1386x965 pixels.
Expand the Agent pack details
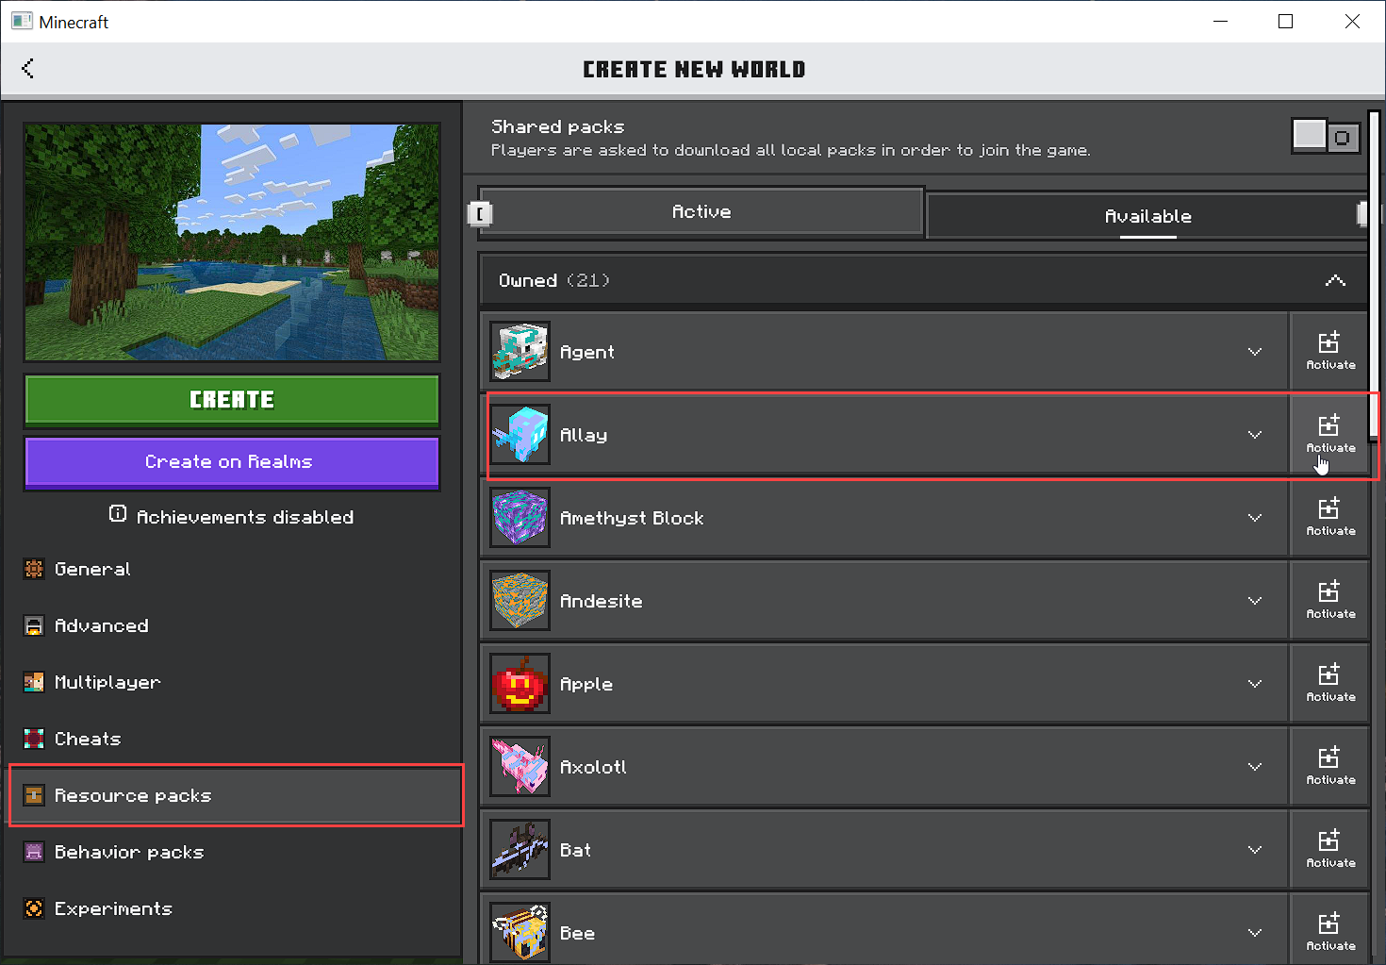(x=1255, y=352)
